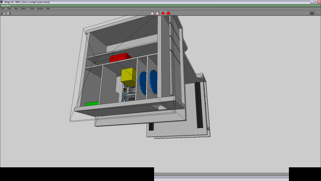Switch to edge selection mode

pyautogui.click(x=158, y=13)
